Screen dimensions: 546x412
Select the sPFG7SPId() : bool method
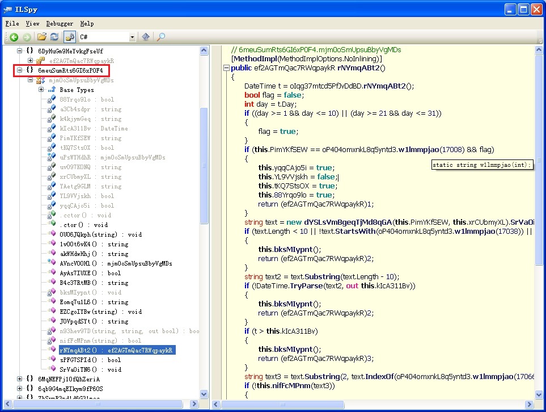click(x=90, y=360)
